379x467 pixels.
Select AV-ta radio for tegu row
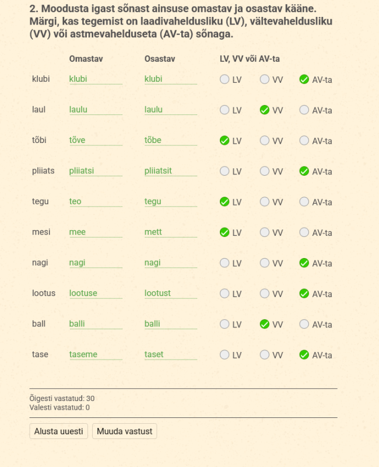[x=304, y=202]
